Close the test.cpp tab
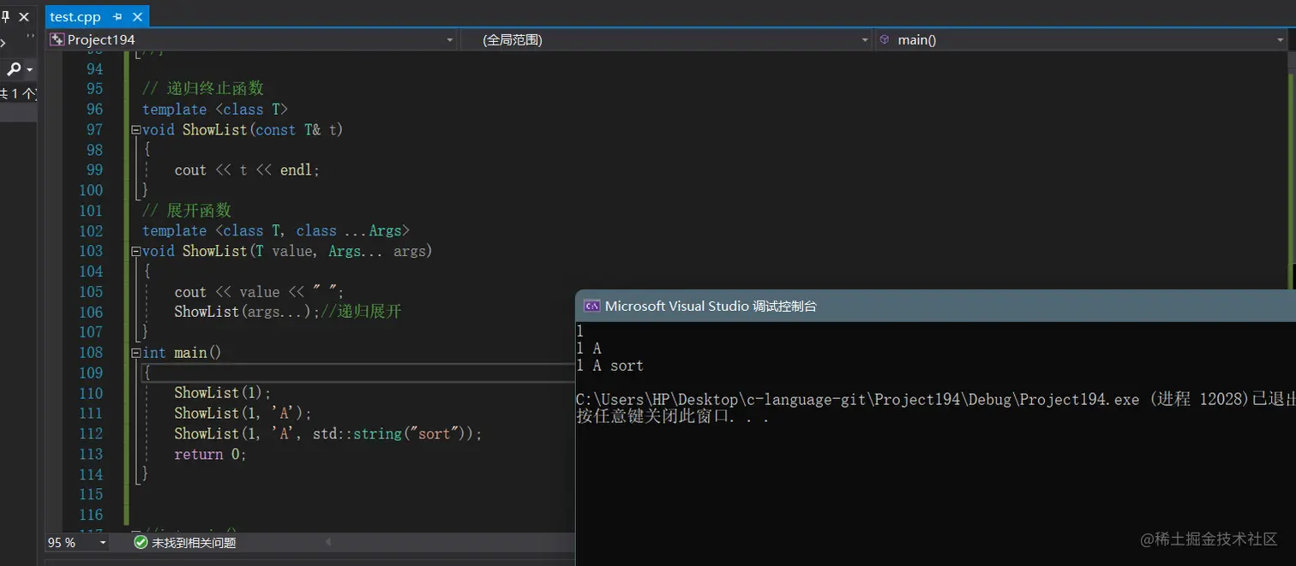Image resolution: width=1296 pixels, height=566 pixels. 137,16
